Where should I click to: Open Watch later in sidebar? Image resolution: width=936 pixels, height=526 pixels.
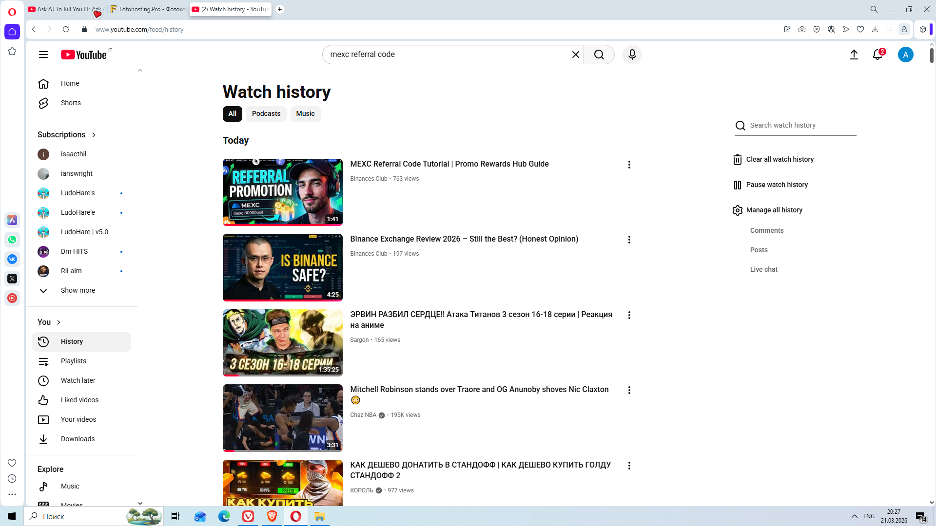pyautogui.click(x=78, y=380)
